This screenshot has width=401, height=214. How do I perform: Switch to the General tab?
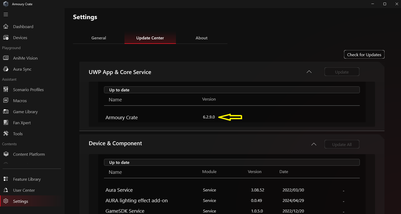[99, 38]
